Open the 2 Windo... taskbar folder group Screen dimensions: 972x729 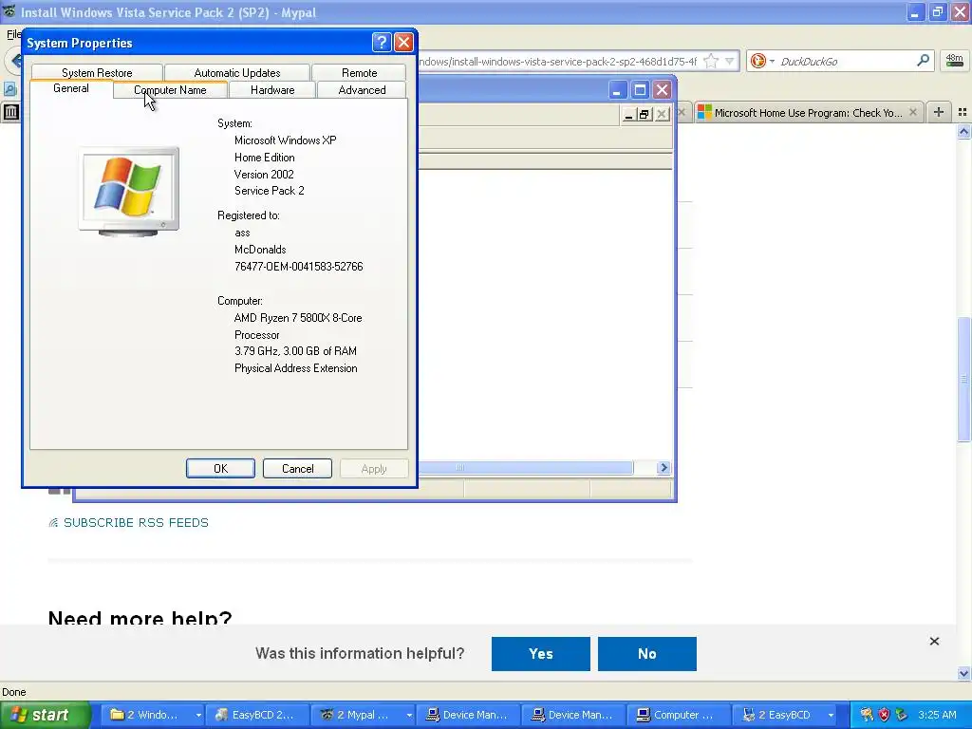[145, 715]
